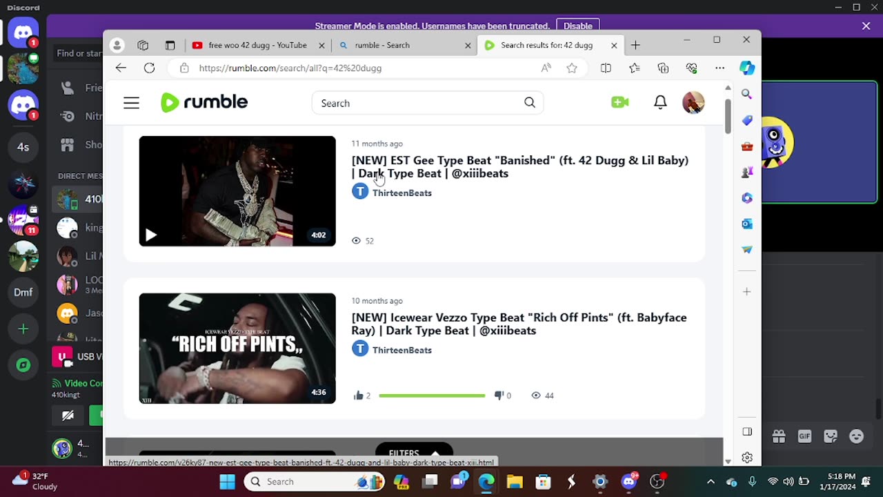Switch to the rumble - Search tab
The height and width of the screenshot is (497, 883).
point(406,46)
